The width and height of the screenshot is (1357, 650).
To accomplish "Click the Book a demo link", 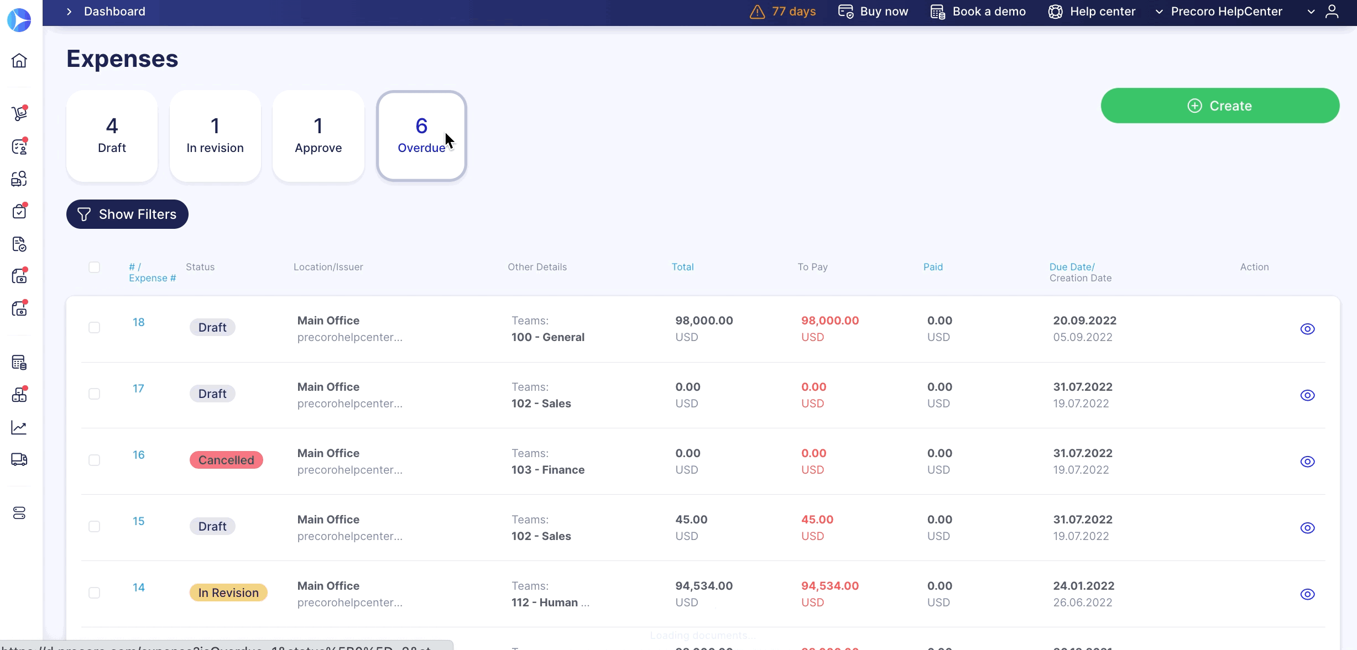I will 978,12.
